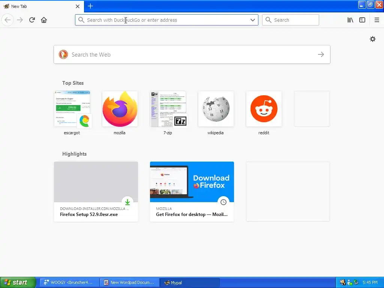
Task: Go back with the back arrow button
Action: [7, 20]
